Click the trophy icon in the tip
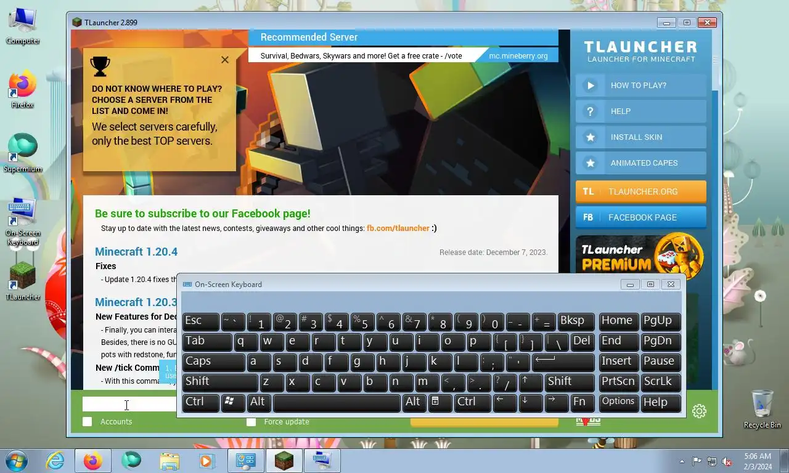 click(100, 65)
